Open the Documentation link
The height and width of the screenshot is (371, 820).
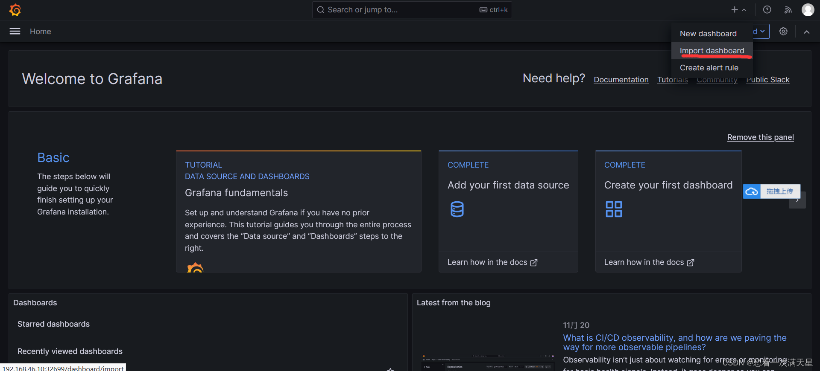(621, 80)
